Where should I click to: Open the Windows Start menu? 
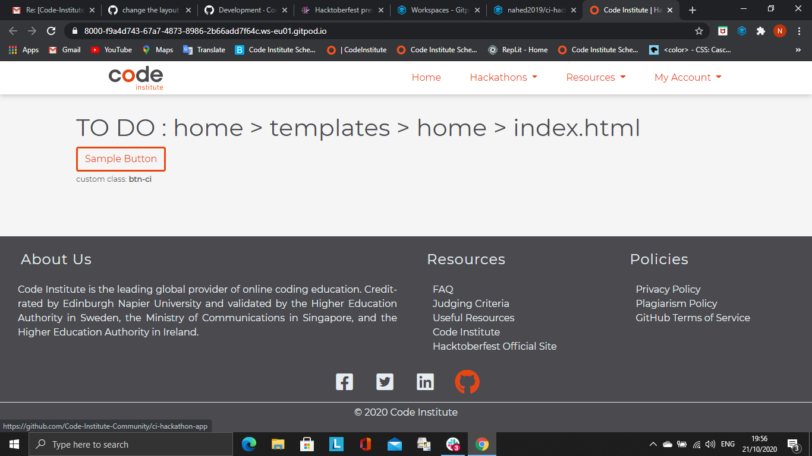(14, 444)
